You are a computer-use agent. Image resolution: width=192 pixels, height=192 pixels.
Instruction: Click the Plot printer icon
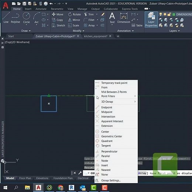tap(46, 3)
